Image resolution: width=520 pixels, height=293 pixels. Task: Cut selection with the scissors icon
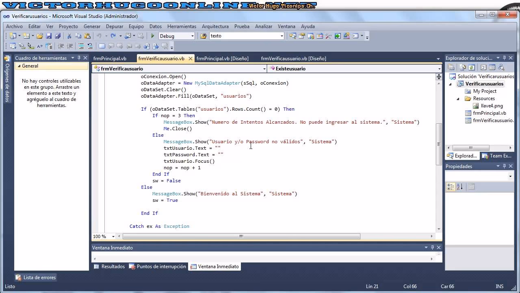69,36
